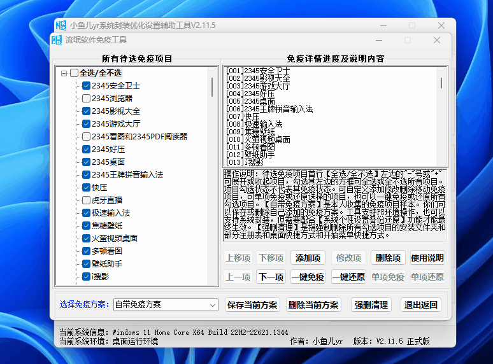Uncheck 2345影视大全 checkbox
493x364 pixels.
click(x=86, y=111)
